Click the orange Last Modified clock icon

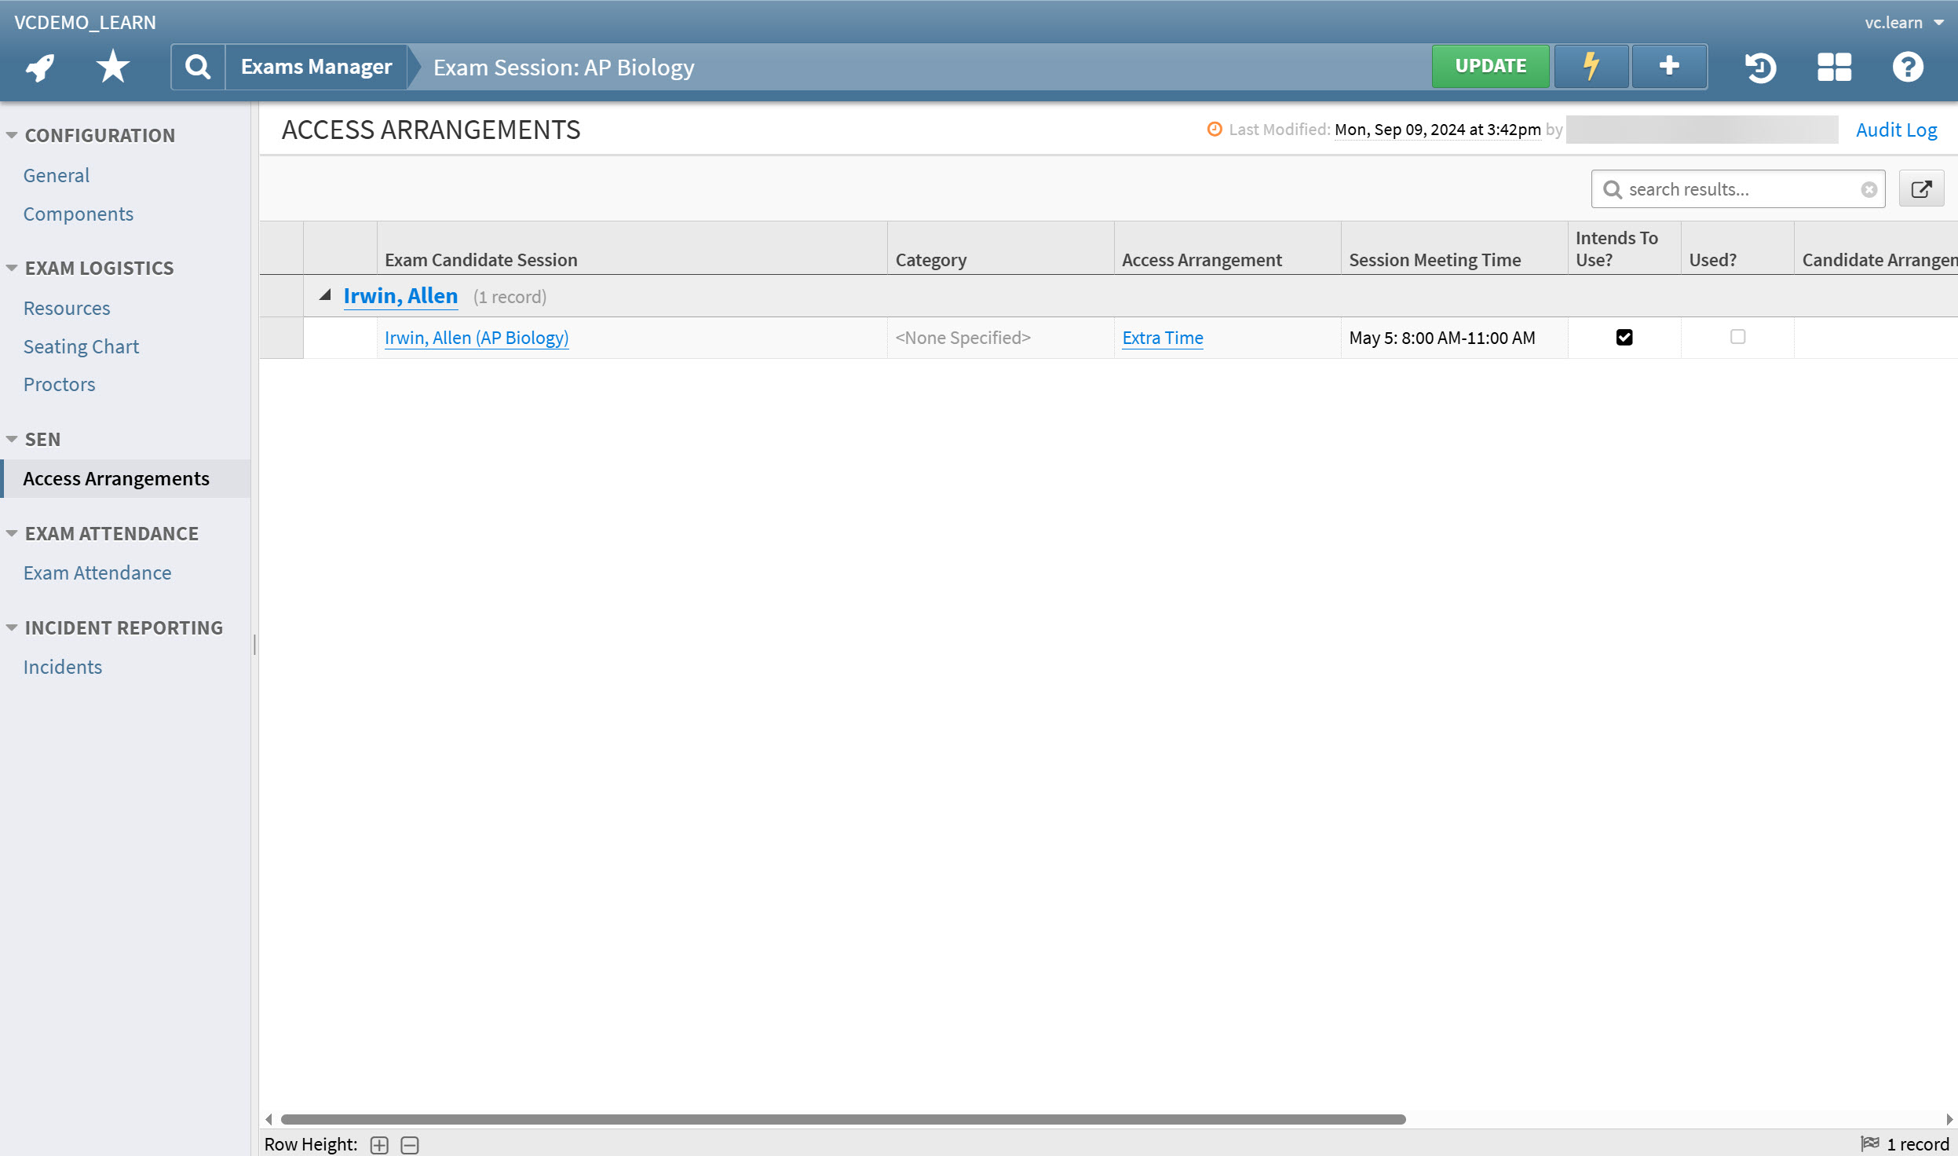point(1215,129)
